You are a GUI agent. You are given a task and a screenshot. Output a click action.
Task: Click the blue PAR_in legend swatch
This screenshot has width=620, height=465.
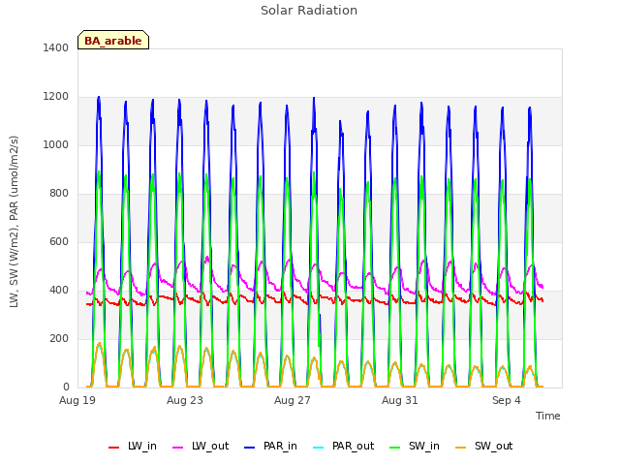point(250,448)
